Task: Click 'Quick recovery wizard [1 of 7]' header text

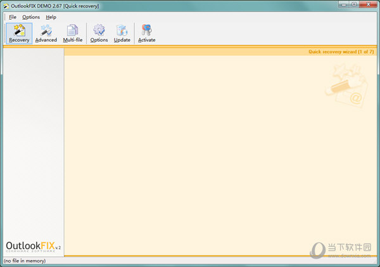Action: point(341,52)
